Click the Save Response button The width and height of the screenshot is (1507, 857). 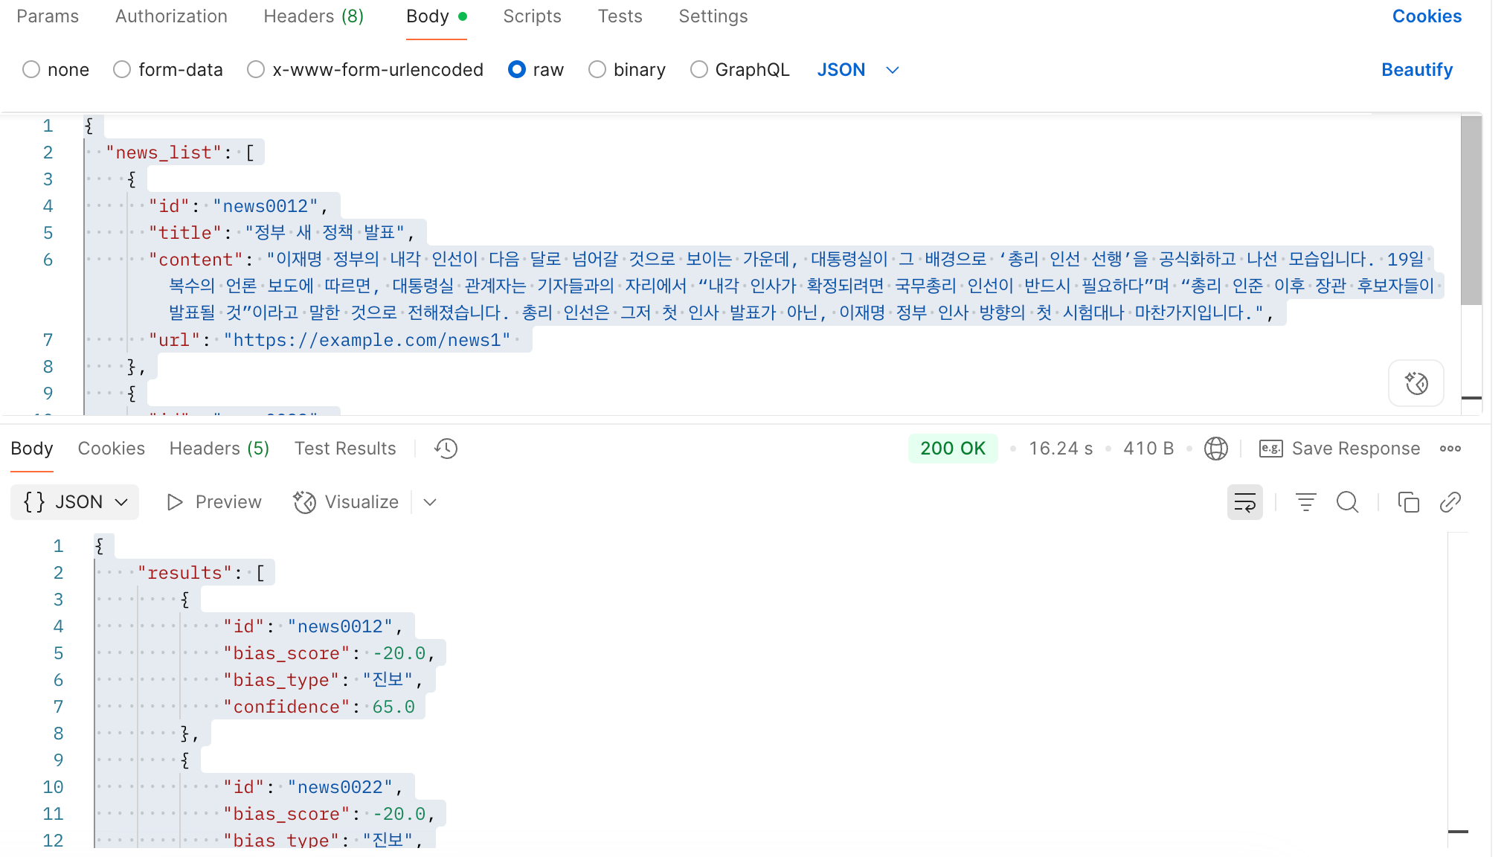click(x=1340, y=449)
